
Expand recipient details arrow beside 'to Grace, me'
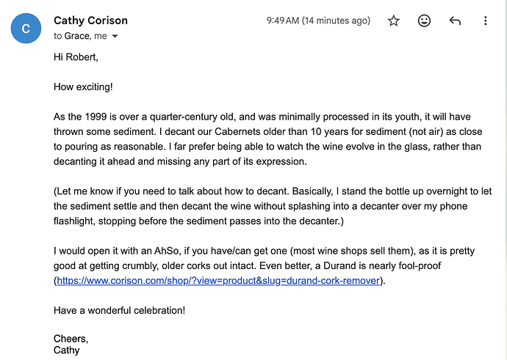point(115,36)
